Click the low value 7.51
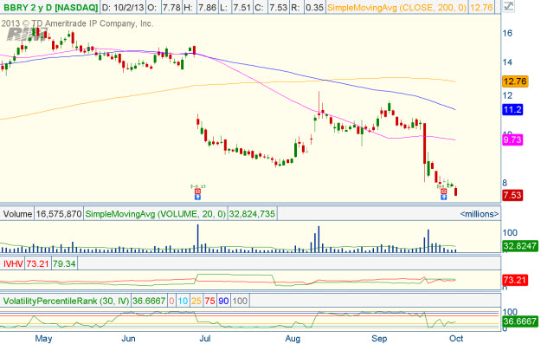The height and width of the screenshot is (344, 541). click(242, 7)
